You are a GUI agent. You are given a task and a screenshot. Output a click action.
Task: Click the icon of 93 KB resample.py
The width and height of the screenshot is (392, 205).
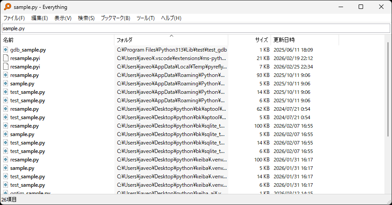6,75
